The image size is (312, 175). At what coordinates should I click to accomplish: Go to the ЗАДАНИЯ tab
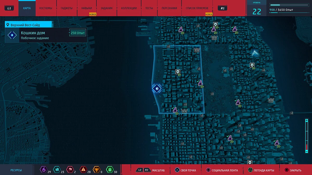click(107, 8)
